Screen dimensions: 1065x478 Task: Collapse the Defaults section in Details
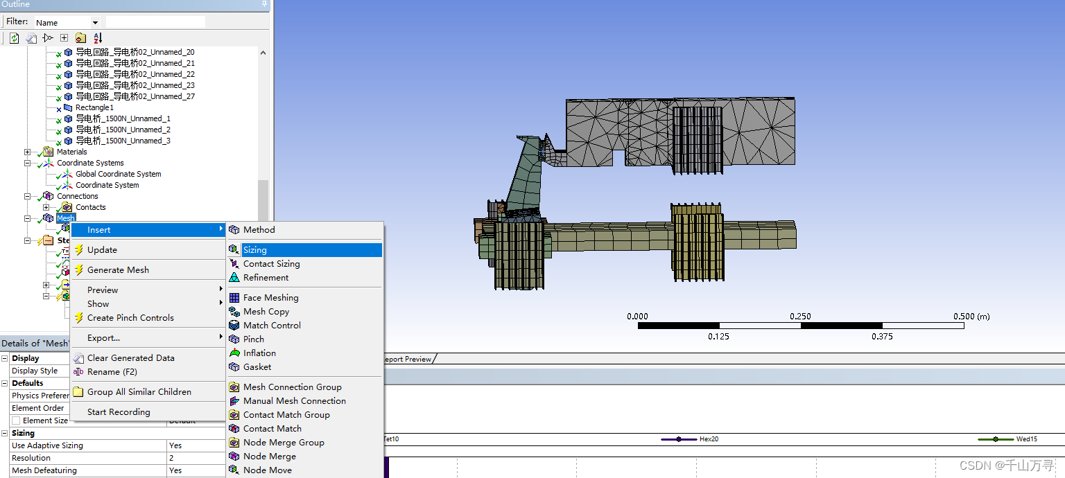[x=5, y=383]
